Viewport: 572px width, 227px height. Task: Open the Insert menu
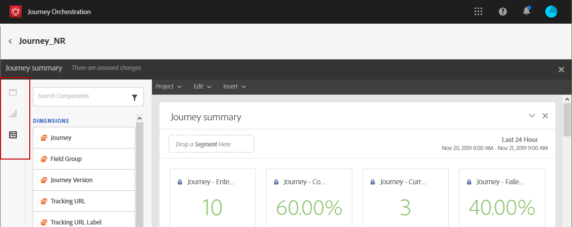[x=235, y=87]
